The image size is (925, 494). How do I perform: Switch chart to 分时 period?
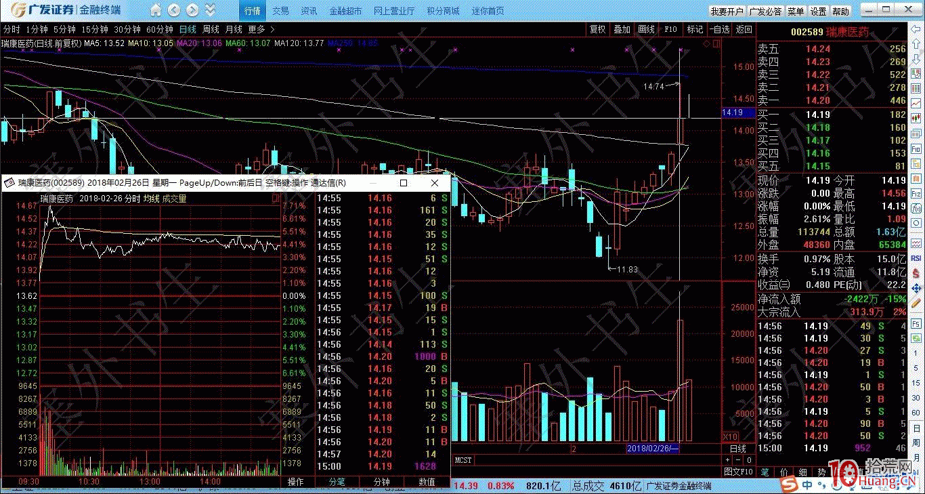(x=11, y=30)
